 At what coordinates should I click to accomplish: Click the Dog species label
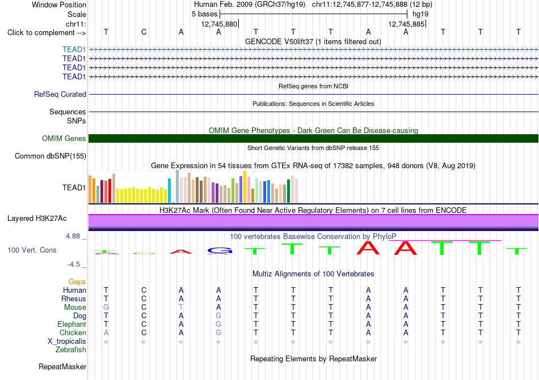79,316
